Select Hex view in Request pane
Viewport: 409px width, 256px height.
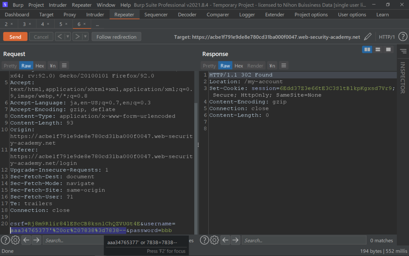coord(40,66)
